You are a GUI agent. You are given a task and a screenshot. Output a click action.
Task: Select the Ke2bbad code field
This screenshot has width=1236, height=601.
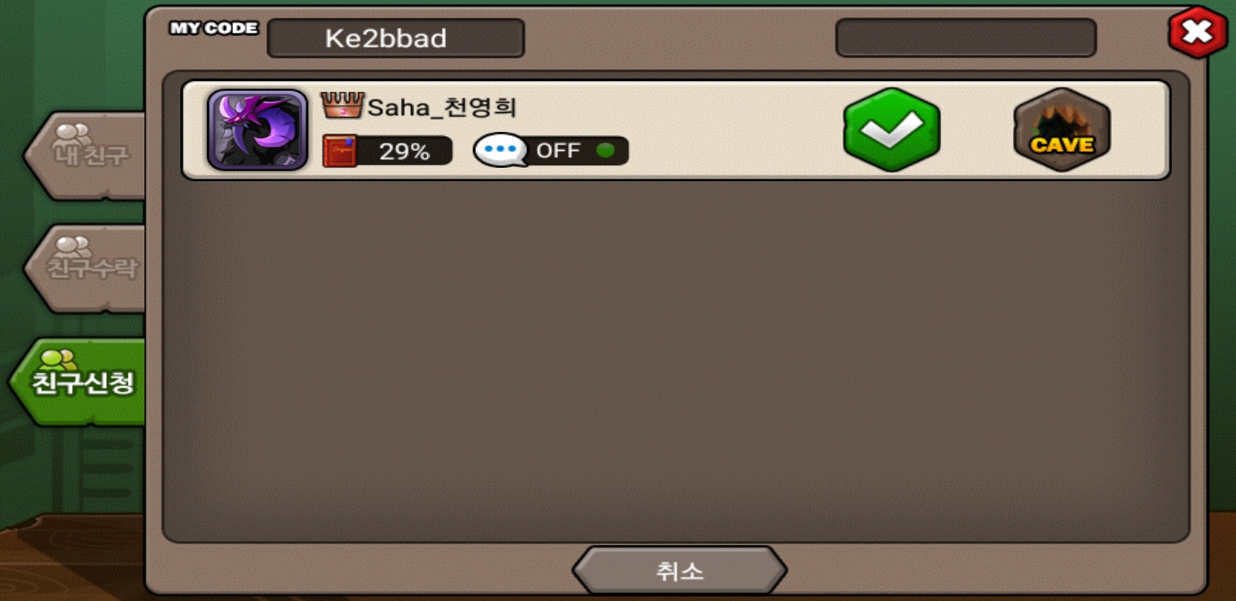[x=396, y=38]
